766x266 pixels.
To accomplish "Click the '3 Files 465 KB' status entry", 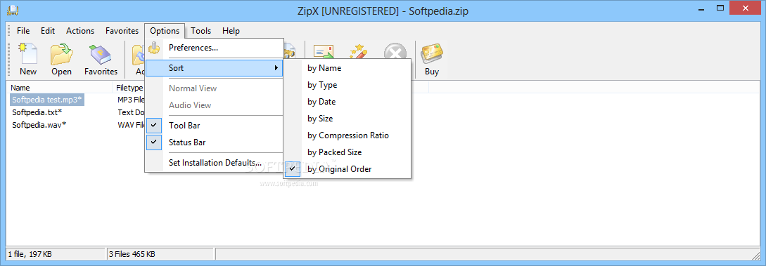I will (x=160, y=254).
